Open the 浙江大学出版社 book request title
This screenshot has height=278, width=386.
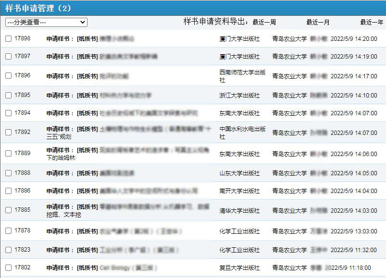(x=125, y=96)
